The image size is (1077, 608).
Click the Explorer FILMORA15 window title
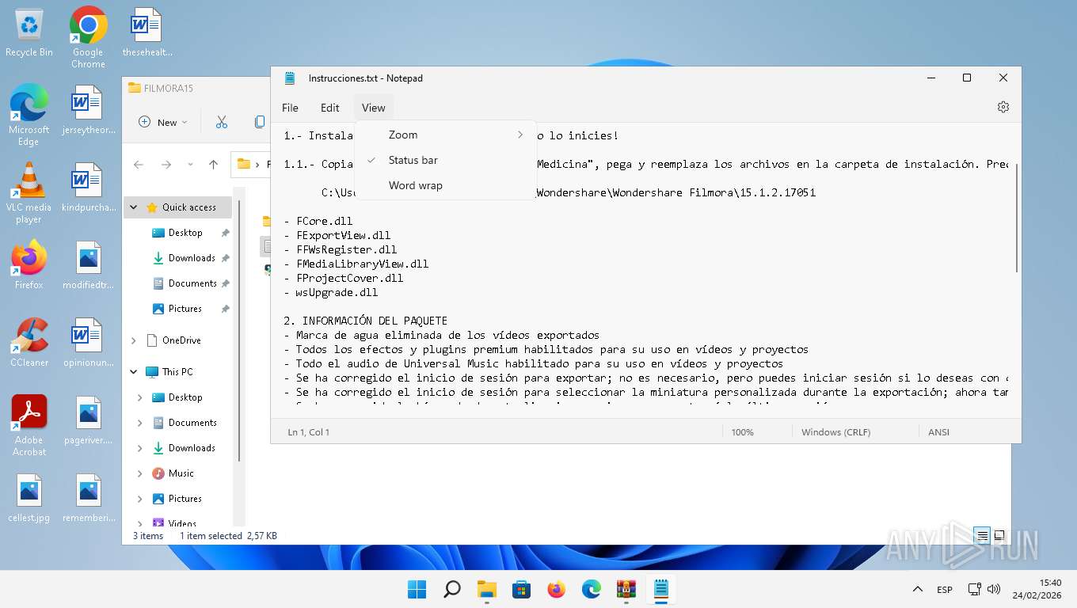168,88
